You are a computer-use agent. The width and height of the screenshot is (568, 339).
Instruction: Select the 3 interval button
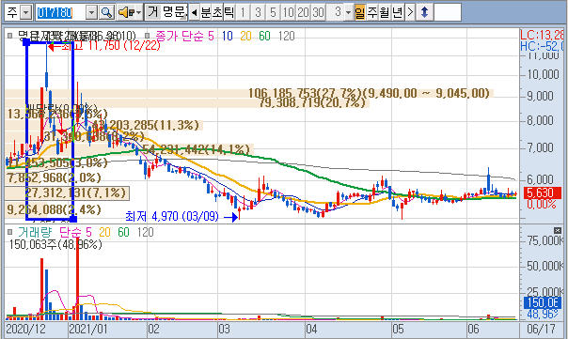click(258, 12)
